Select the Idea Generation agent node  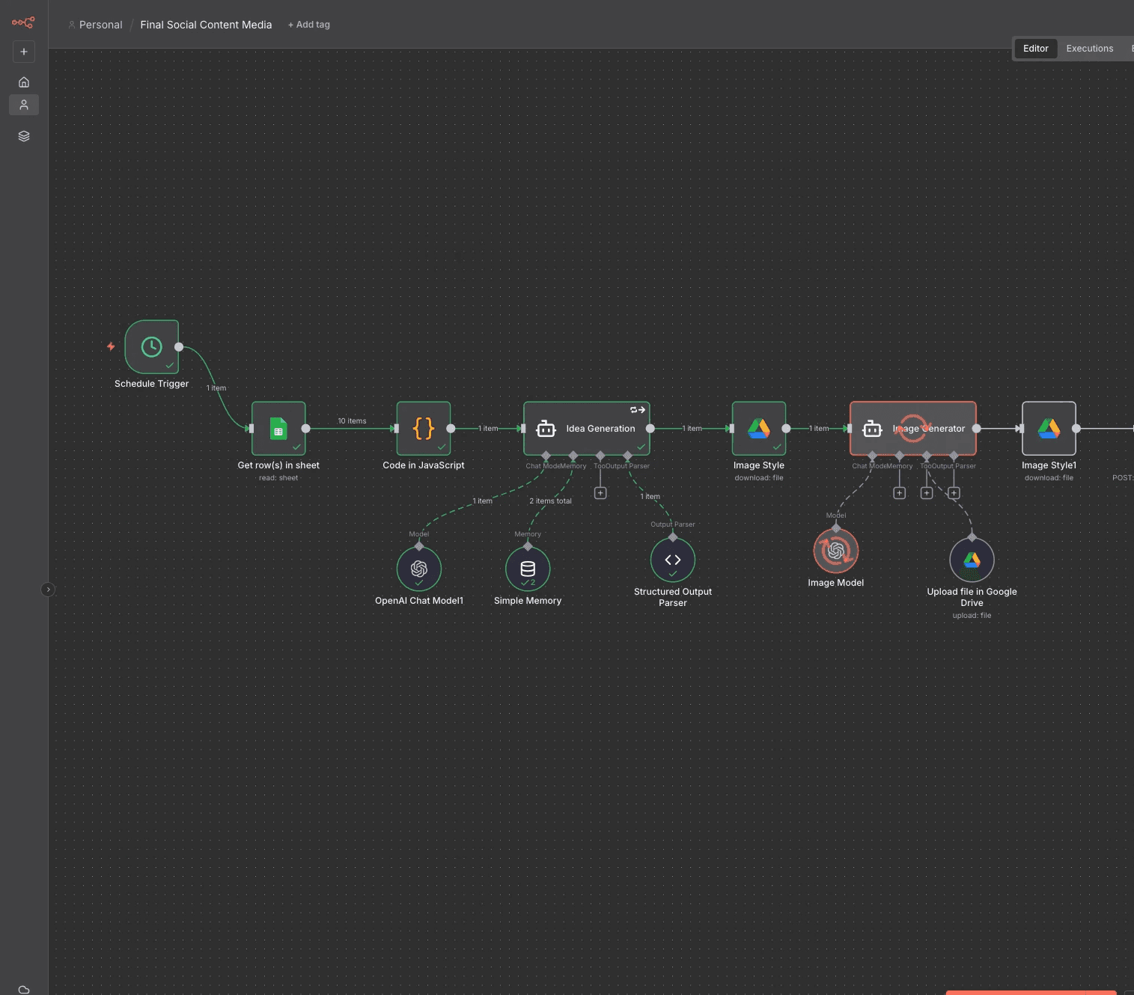[x=587, y=428]
